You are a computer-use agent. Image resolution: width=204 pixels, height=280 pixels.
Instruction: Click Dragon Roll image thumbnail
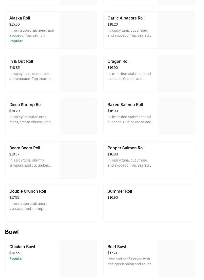177,73
